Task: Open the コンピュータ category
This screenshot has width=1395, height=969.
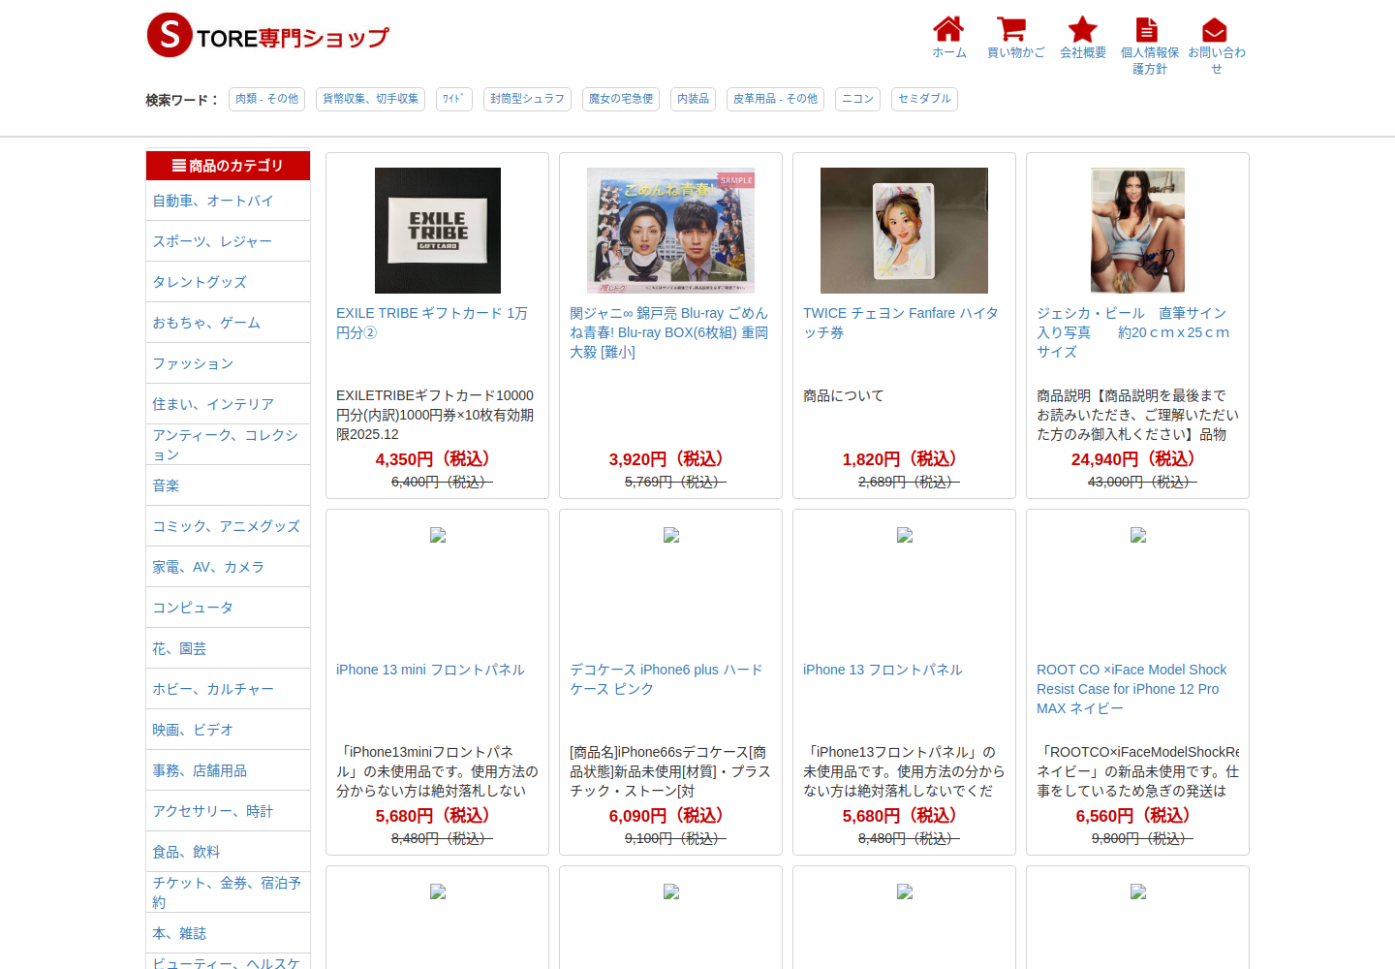Action: tap(193, 608)
